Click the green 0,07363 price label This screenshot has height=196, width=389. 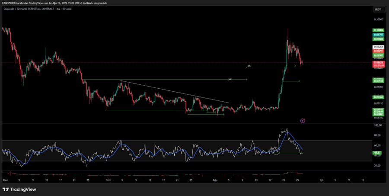pyautogui.click(x=378, y=97)
